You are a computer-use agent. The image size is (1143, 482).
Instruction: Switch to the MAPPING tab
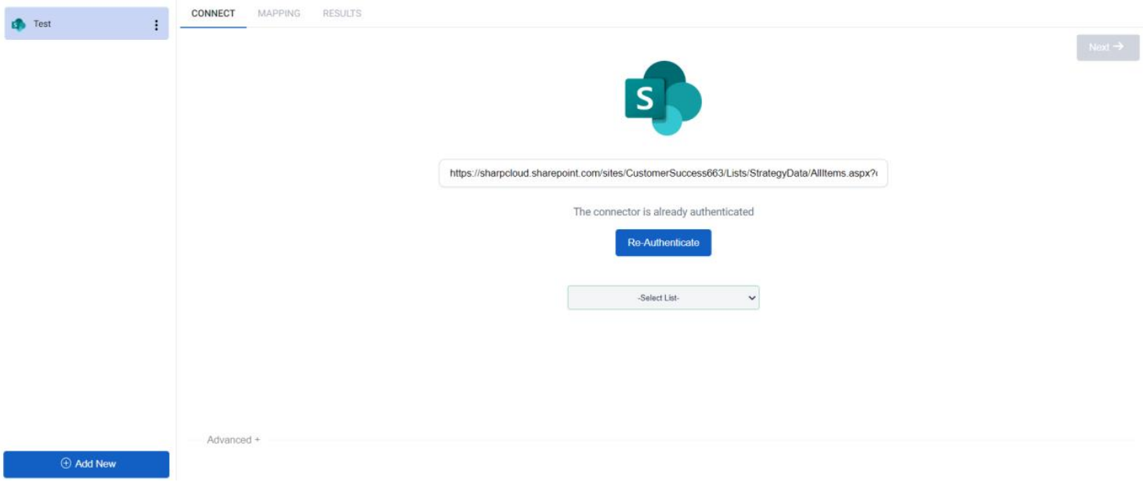(x=278, y=13)
